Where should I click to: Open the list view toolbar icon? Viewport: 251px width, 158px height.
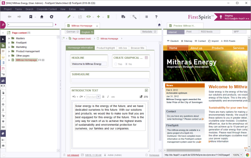pos(146,16)
